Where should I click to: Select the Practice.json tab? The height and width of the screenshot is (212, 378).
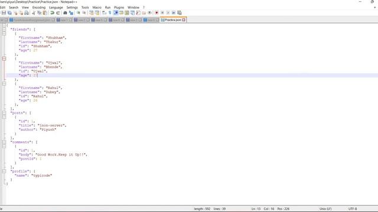pyautogui.click(x=173, y=20)
